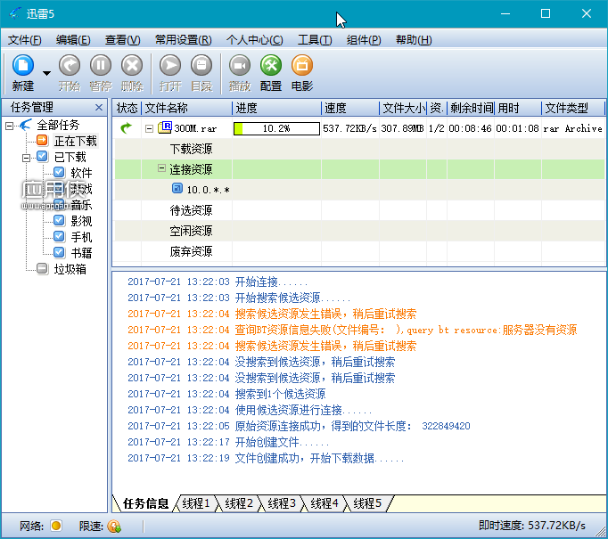Sort by the 剩余时间 column header
Viewport: 608px width, 539px height.
click(x=471, y=108)
